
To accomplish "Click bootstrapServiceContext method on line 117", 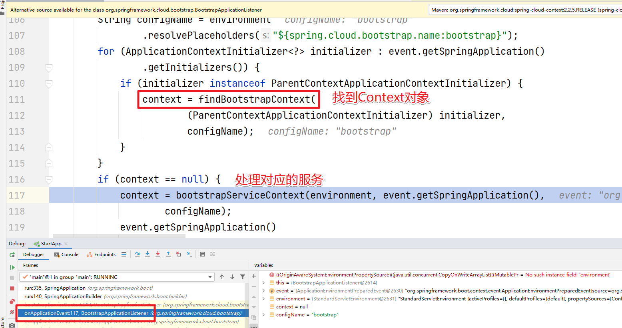I will 240,195.
